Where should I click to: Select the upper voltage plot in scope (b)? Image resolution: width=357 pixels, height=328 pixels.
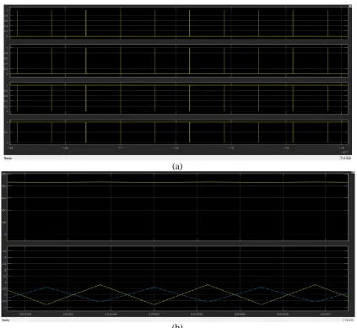coord(177,207)
